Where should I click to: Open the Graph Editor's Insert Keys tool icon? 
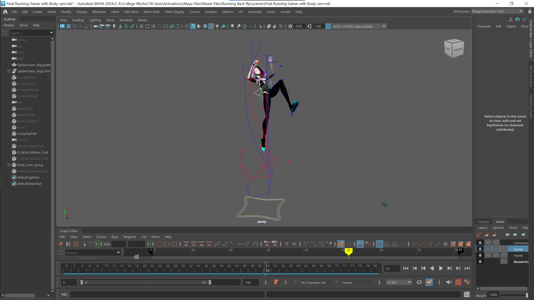point(68,244)
